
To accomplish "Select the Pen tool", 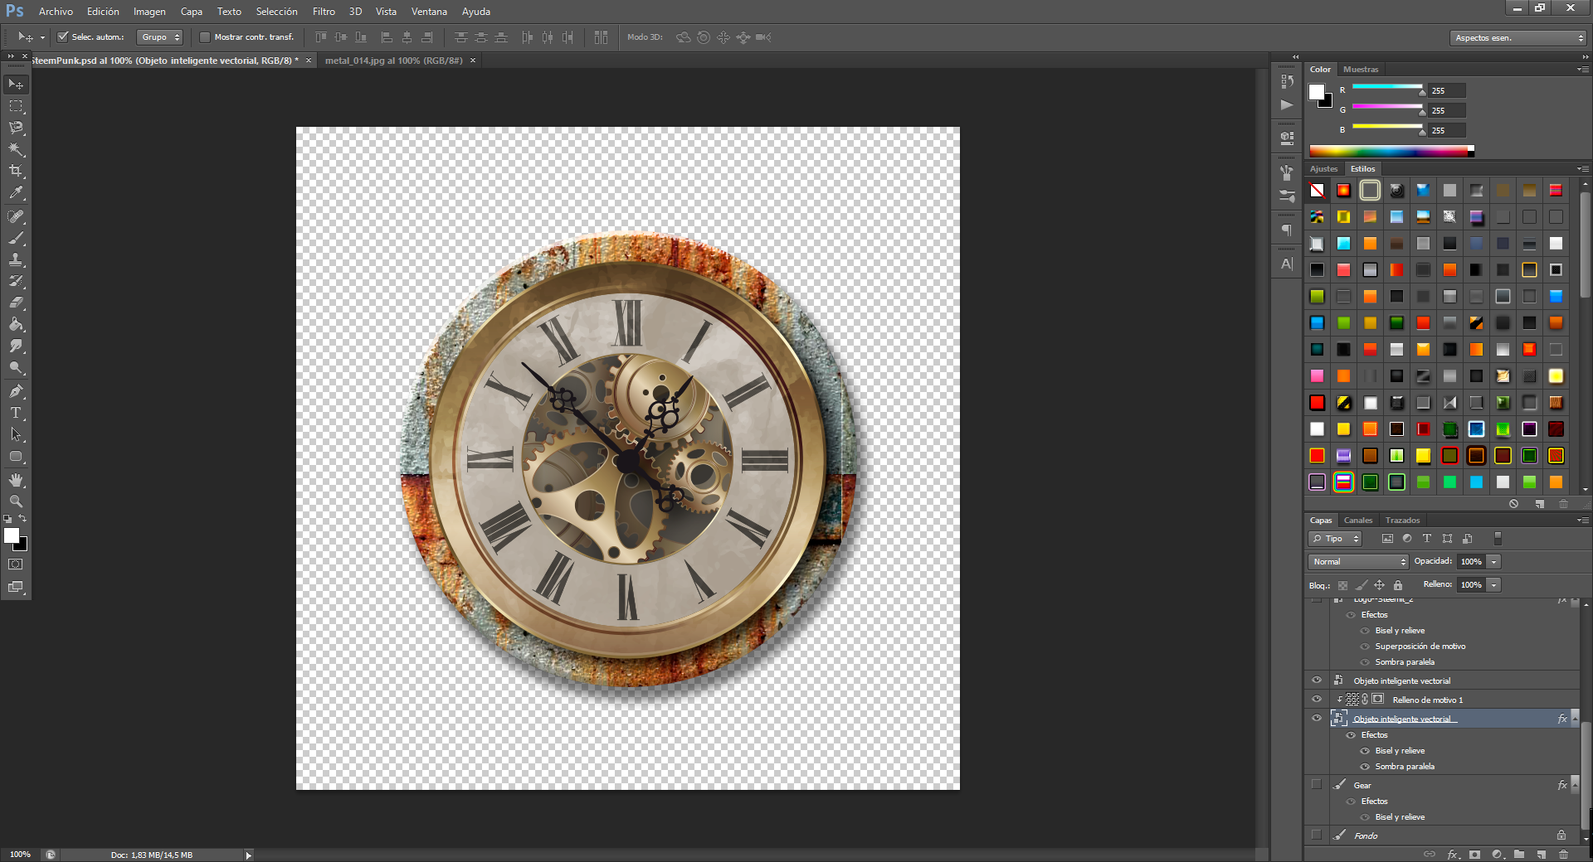I will click(16, 391).
